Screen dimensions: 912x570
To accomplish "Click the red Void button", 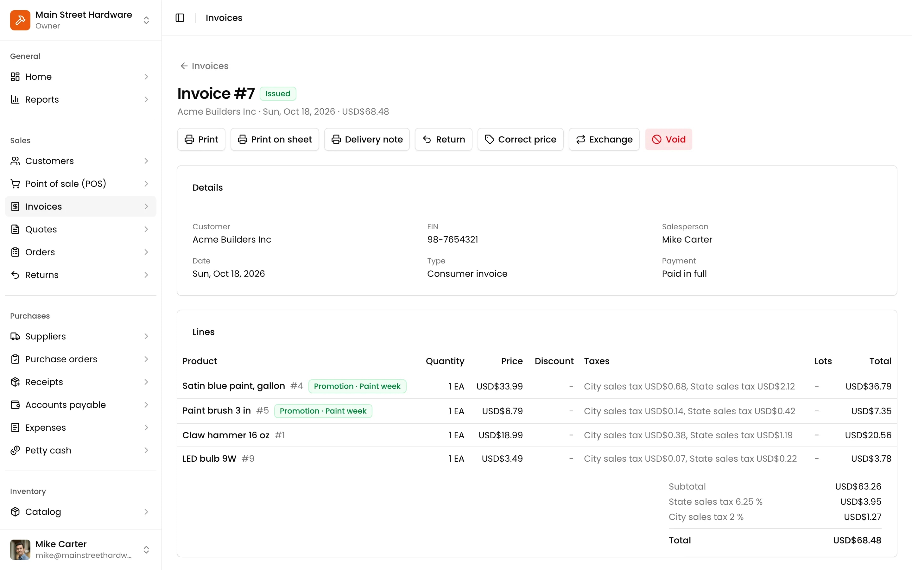I will pos(668,139).
